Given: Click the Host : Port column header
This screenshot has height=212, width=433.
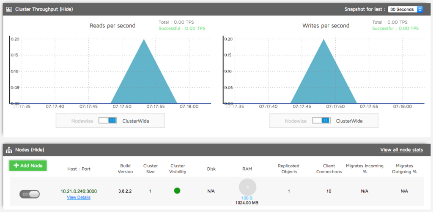Looking at the screenshot, I should [79, 169].
